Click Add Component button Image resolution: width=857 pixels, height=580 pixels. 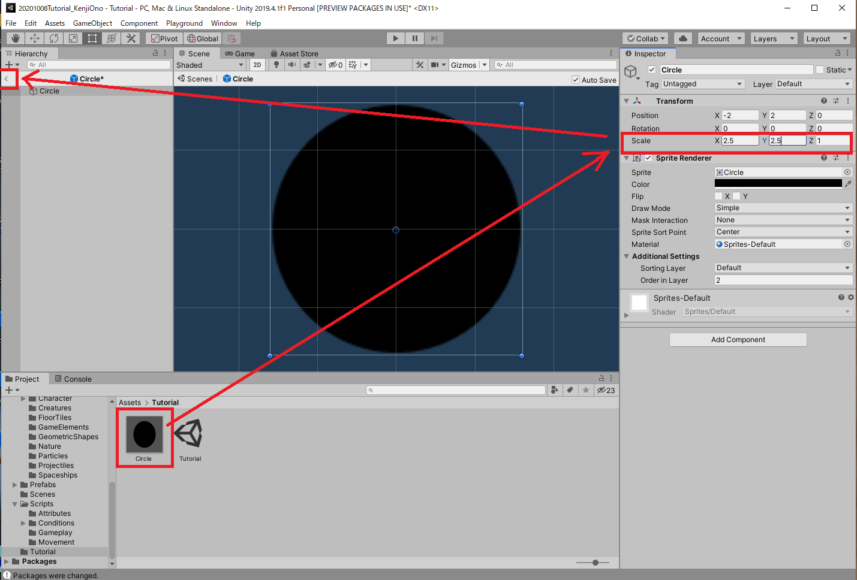tap(738, 340)
